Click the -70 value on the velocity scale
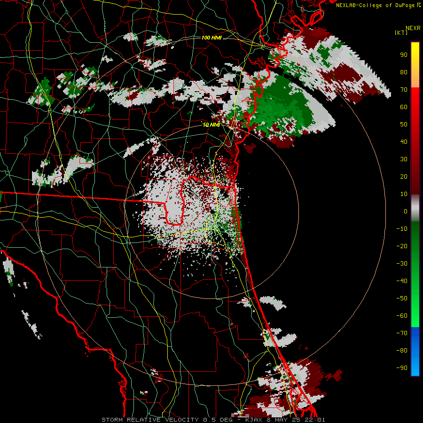 pyautogui.click(x=402, y=333)
